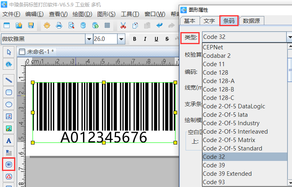
Task: Select the landscape image tool below picture tool
Action: click(x=9, y=128)
